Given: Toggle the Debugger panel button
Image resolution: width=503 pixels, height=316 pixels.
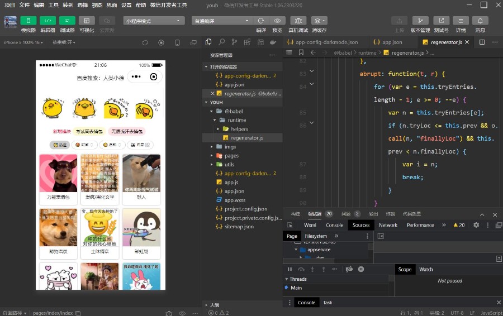Looking at the screenshot, I should [x=68, y=21].
